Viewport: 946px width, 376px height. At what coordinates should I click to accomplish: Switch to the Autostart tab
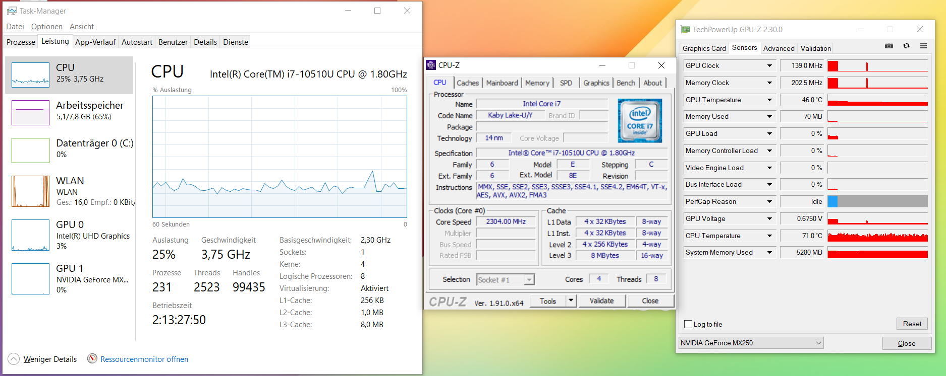point(137,42)
